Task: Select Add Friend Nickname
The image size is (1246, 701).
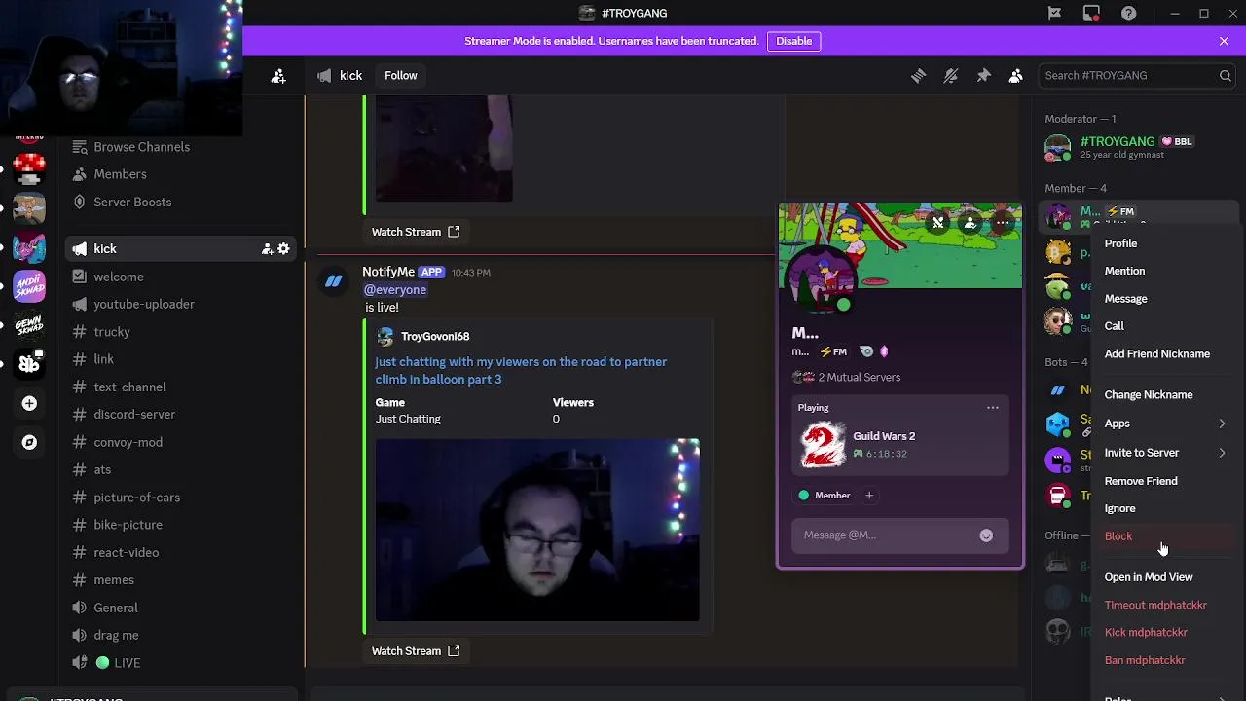Action: (1165, 353)
